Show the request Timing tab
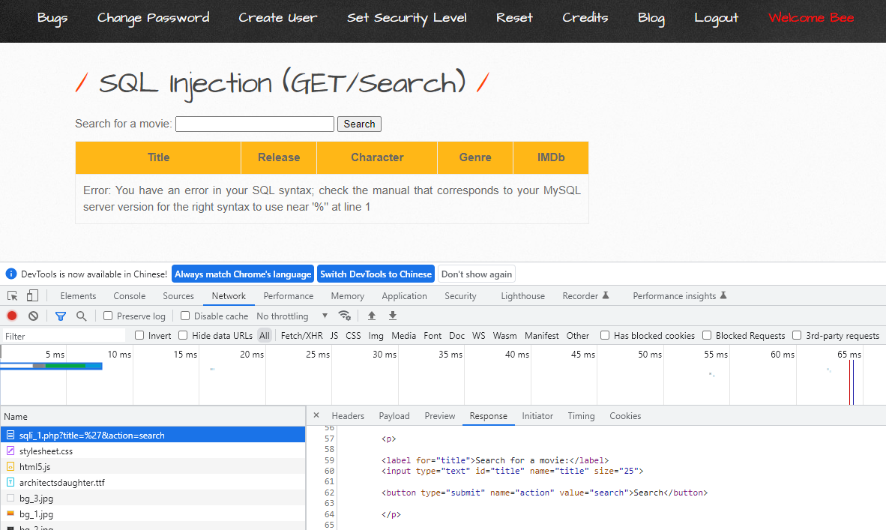 pos(581,416)
